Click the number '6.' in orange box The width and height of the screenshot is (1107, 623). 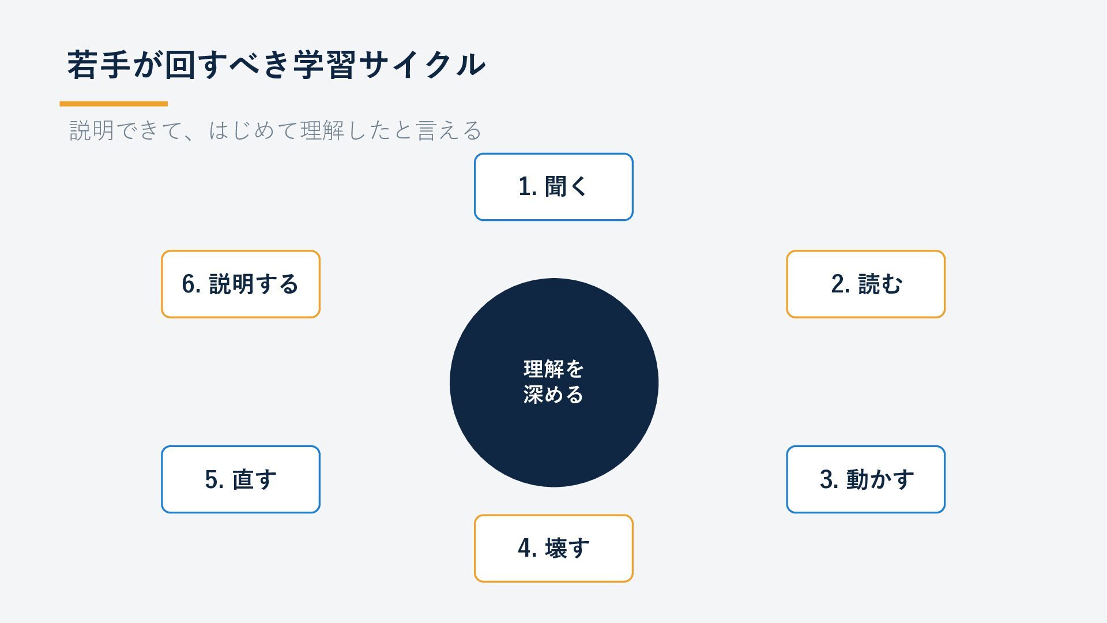191,284
